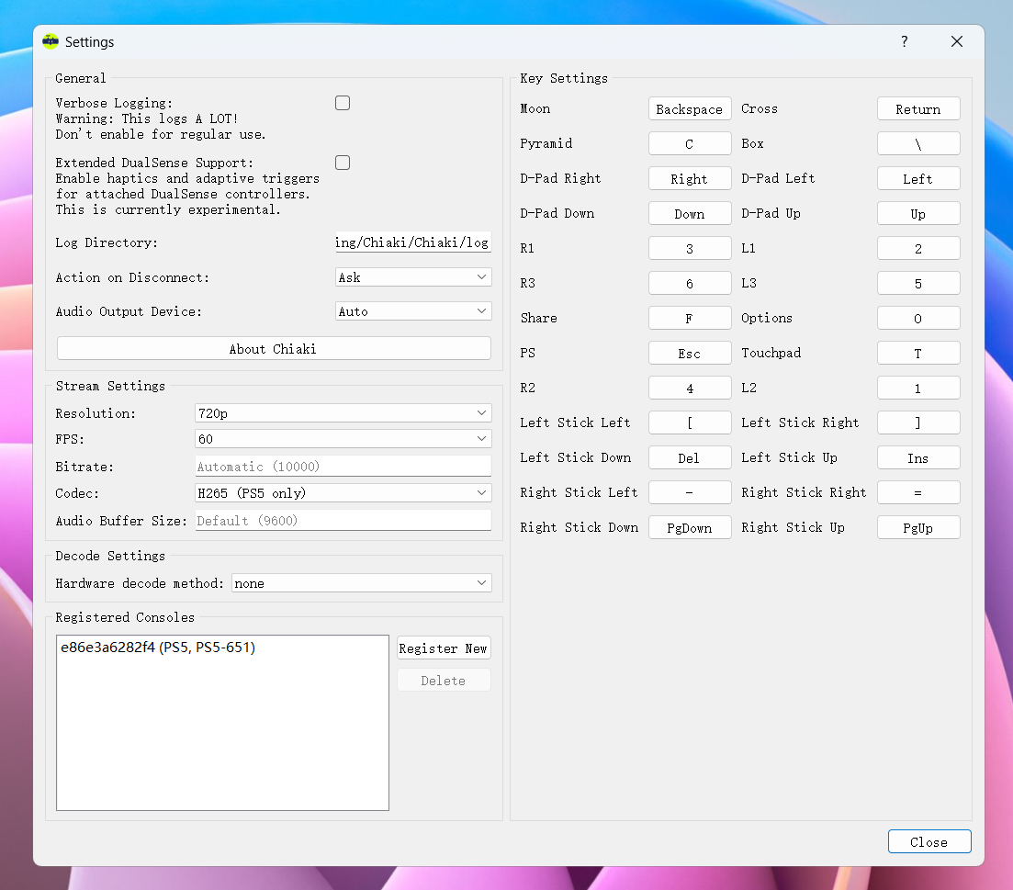Viewport: 1013px width, 890px height.
Task: Select the registered PS5-651 console entry
Action: (x=158, y=648)
